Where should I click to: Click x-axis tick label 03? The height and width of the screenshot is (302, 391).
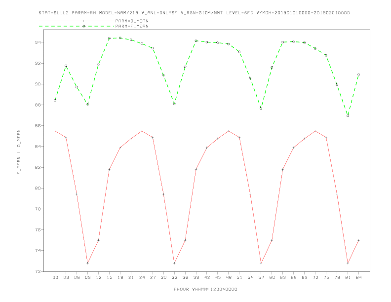coord(66,277)
